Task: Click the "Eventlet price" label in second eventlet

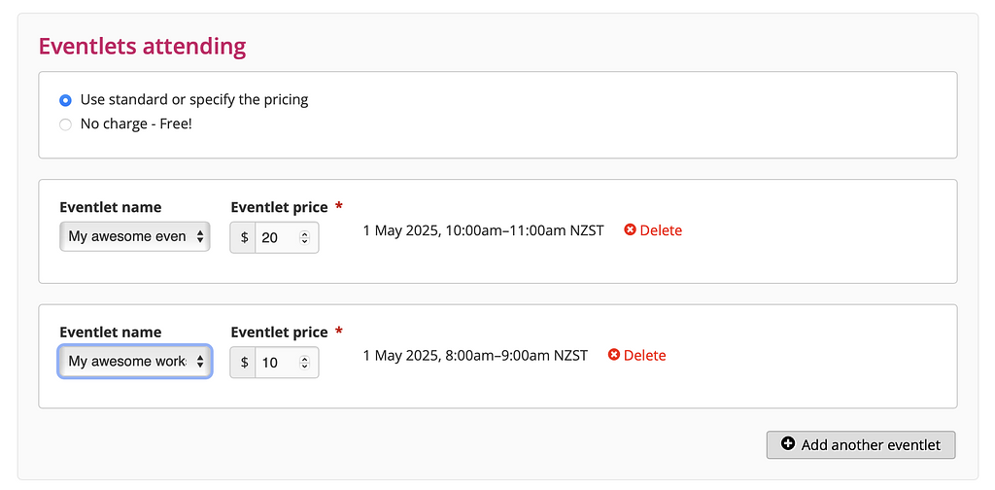Action: coord(279,332)
